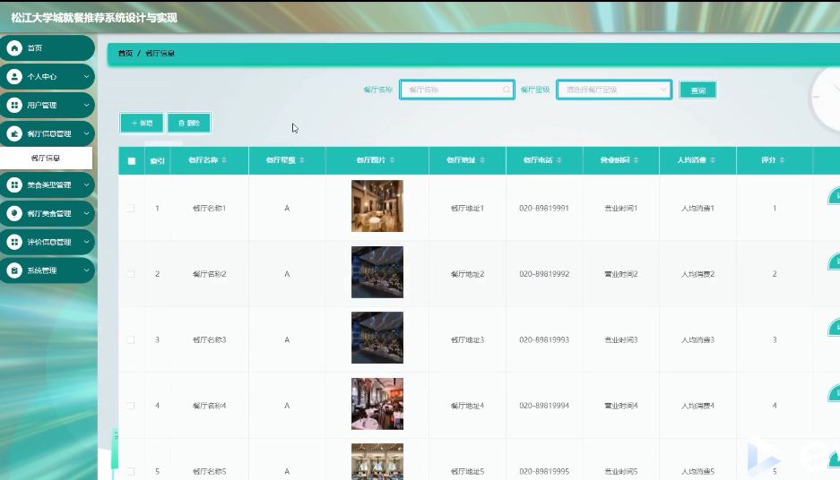840x480 pixels.
Task: Open 用户管理 menu label
Action: click(42, 105)
